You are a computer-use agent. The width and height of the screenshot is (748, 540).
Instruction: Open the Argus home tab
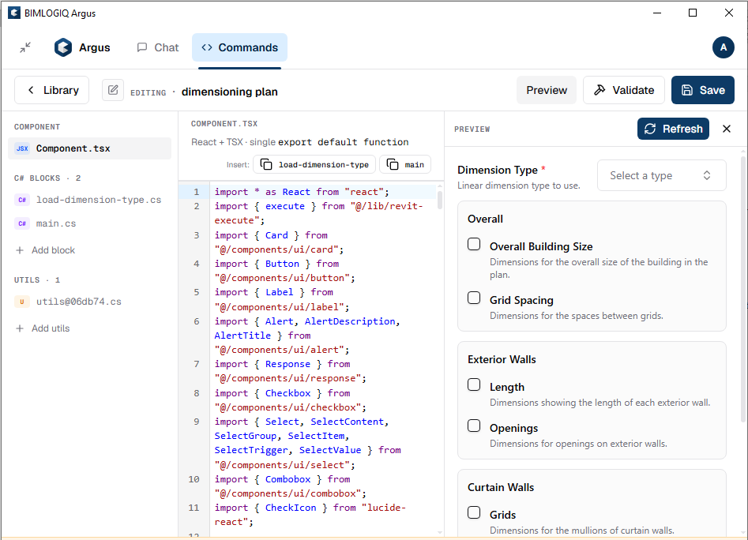(82, 47)
